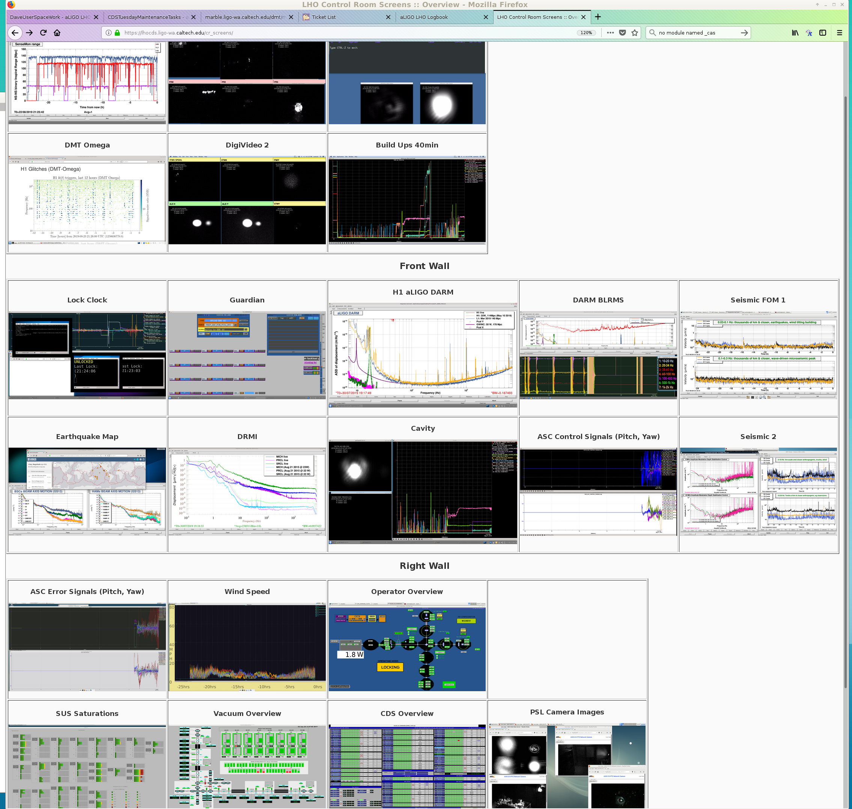The width and height of the screenshot is (852, 809).
Task: Open the DARM BLRMS thumbnail
Action: pos(598,355)
